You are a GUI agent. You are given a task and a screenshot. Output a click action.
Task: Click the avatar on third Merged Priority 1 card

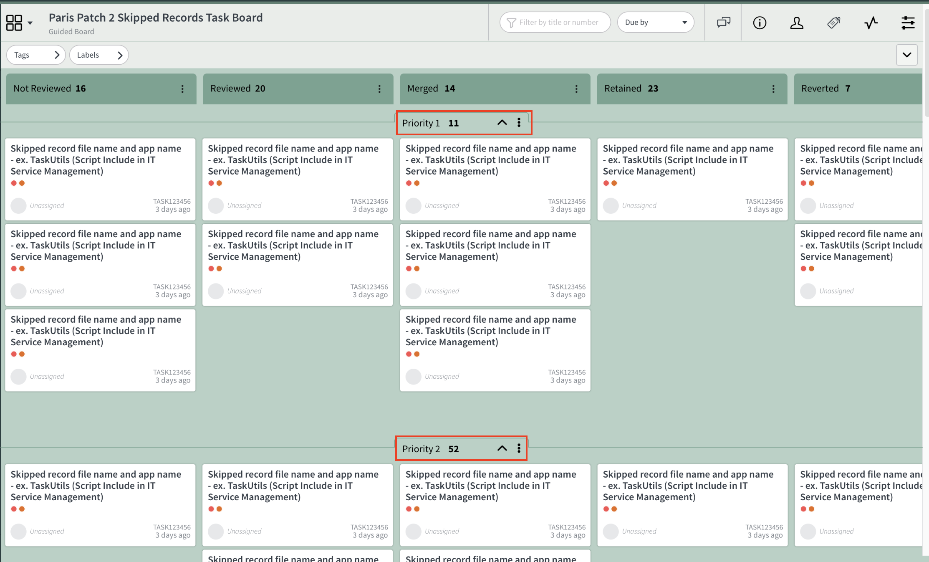413,376
